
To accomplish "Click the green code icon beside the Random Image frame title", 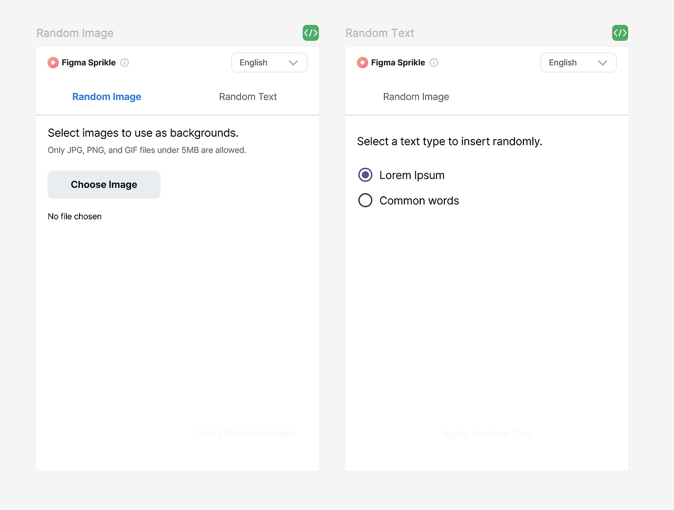I will 311,33.
